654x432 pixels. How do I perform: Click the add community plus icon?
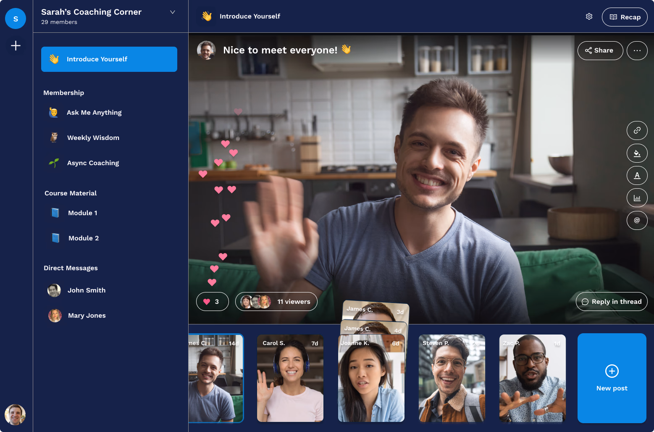[16, 46]
